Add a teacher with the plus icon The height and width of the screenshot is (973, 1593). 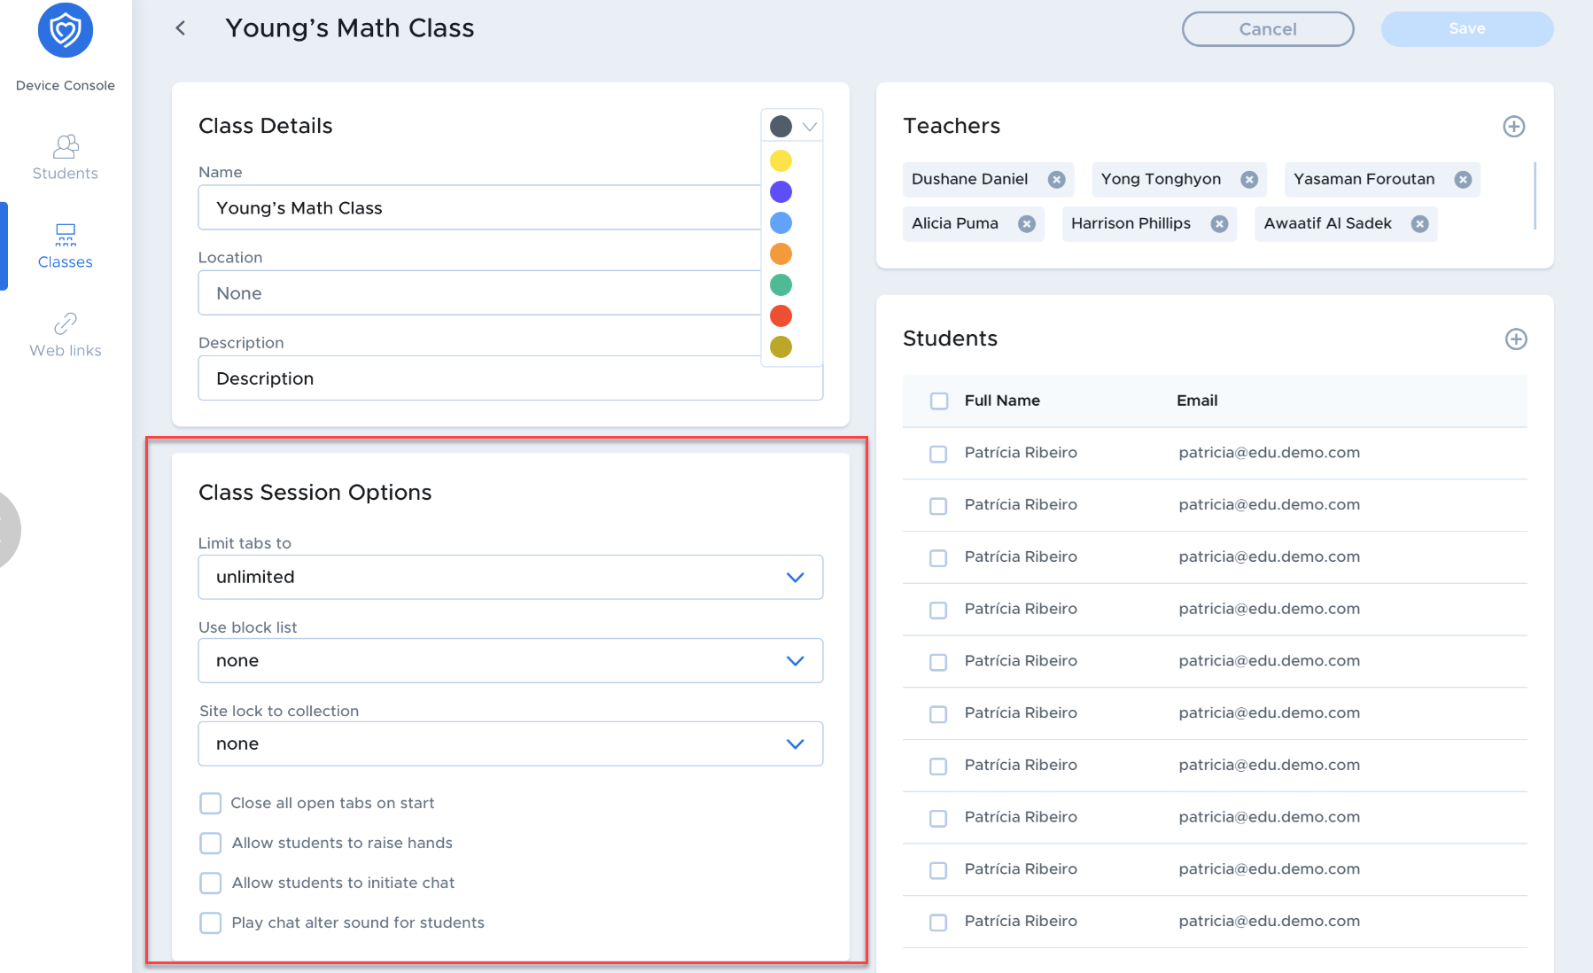(x=1514, y=127)
